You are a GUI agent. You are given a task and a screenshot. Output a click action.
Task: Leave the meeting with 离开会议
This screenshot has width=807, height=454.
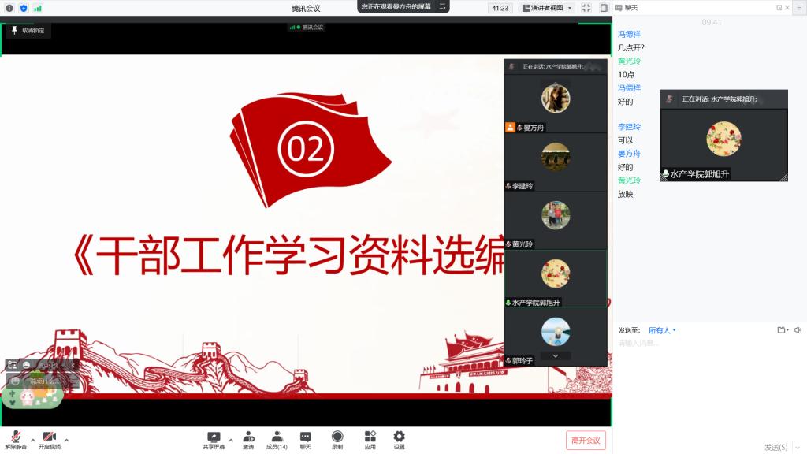586,440
